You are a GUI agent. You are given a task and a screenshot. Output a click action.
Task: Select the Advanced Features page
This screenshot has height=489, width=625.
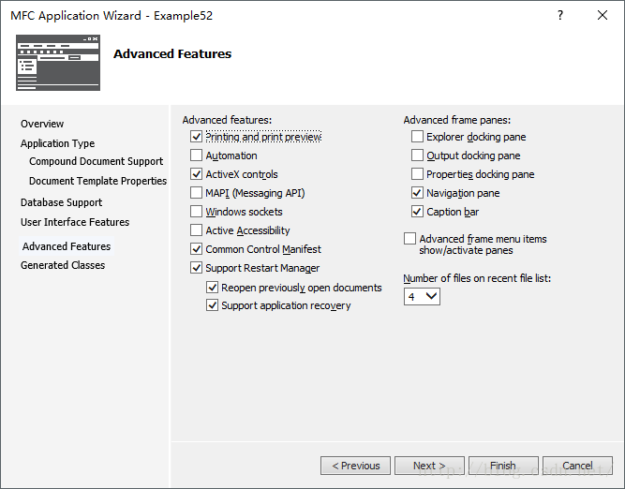point(67,246)
